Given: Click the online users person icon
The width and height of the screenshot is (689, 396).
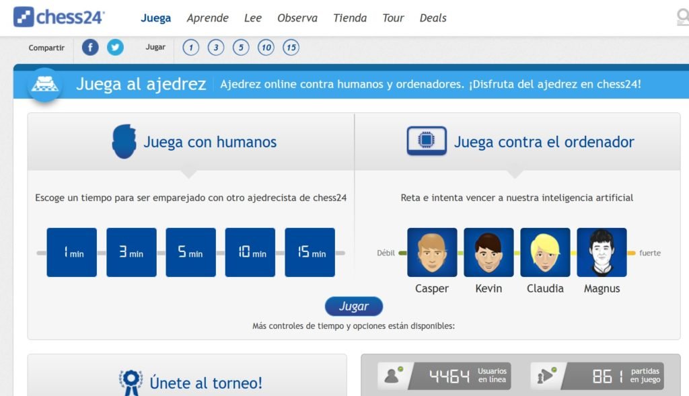Looking at the screenshot, I should tap(392, 376).
